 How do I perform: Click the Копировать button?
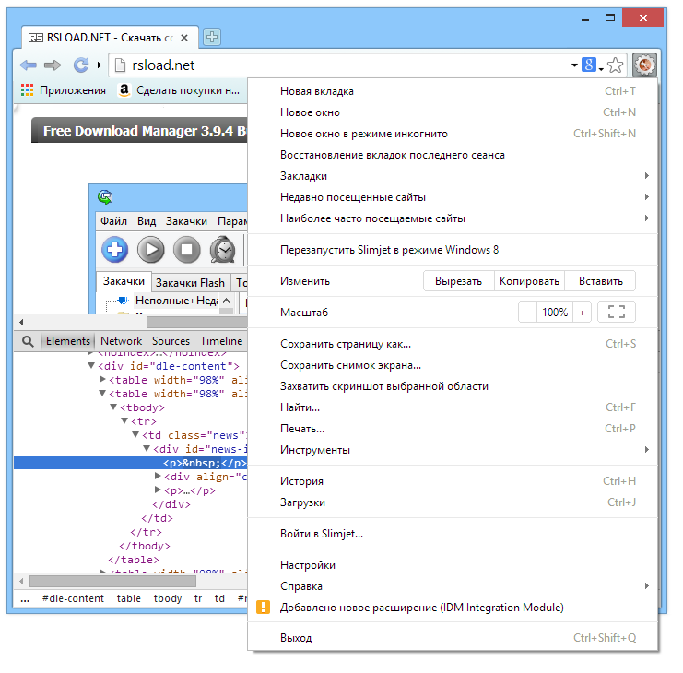(x=529, y=281)
